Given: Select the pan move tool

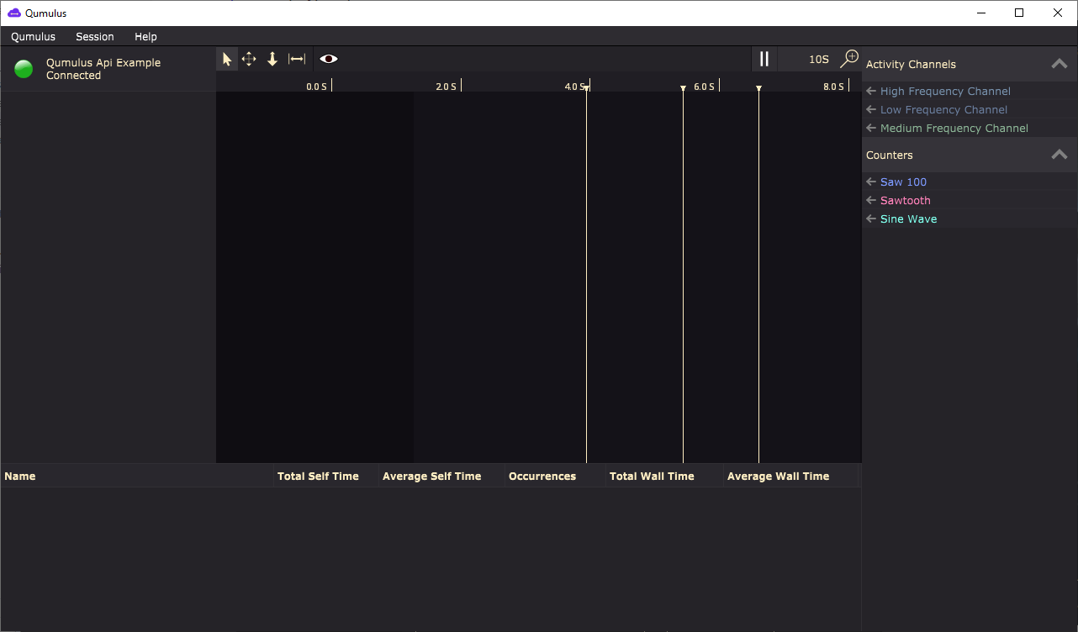Looking at the screenshot, I should coord(249,59).
